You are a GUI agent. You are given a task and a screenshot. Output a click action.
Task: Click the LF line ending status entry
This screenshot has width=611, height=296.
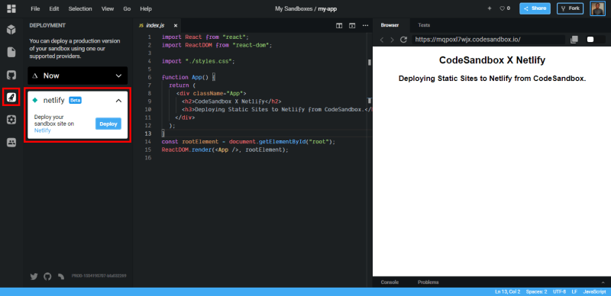574,291
